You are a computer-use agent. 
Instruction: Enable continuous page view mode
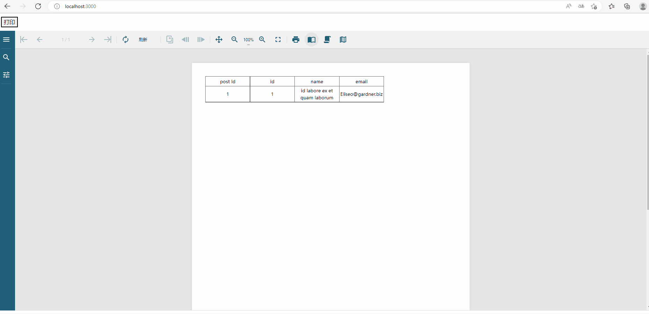point(327,40)
